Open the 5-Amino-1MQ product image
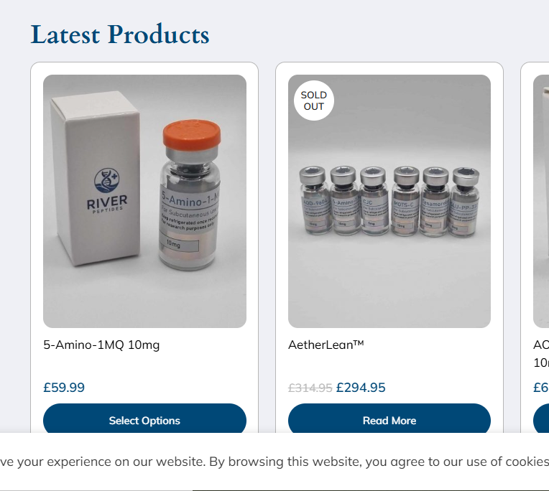The height and width of the screenshot is (491, 549). (x=144, y=201)
